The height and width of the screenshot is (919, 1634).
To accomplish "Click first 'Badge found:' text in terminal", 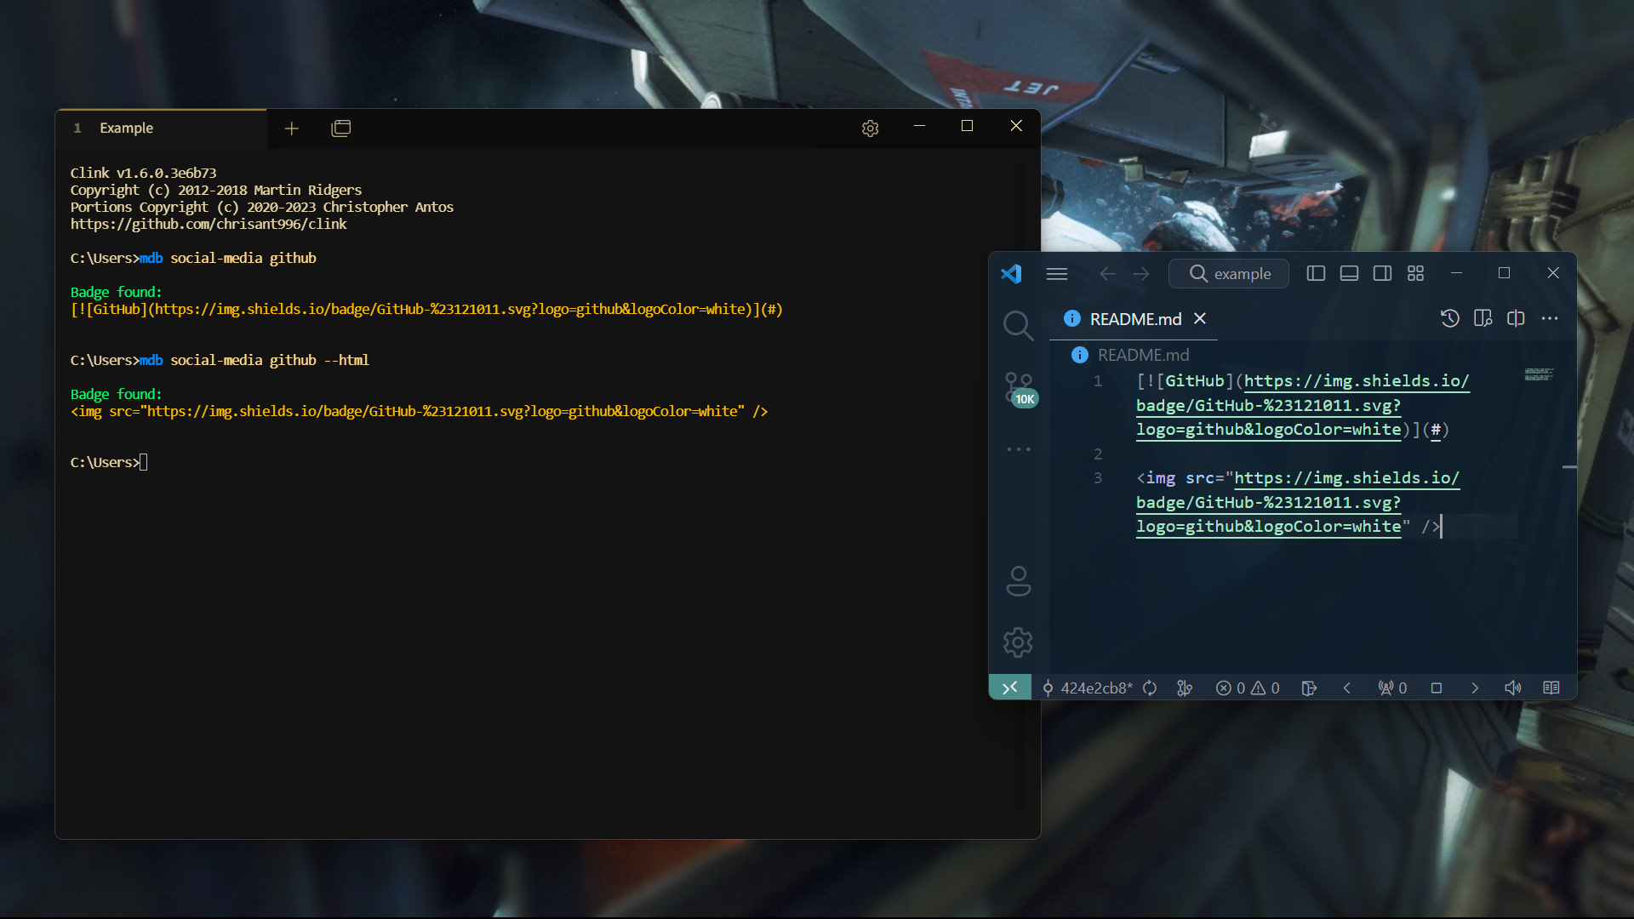I will [x=116, y=292].
